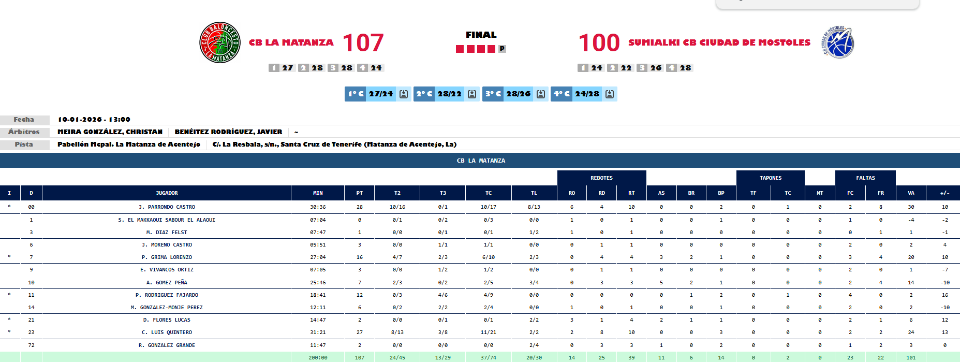Select the 1º C quarter tab
Viewport: 960px width, 362px height.
point(356,94)
